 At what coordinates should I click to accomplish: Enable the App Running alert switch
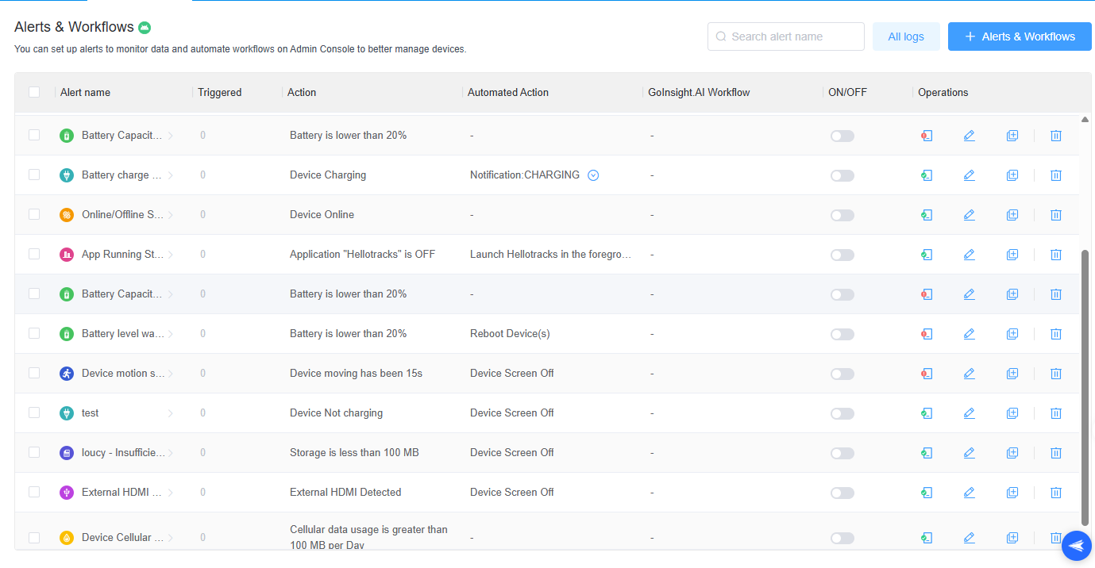(x=842, y=255)
